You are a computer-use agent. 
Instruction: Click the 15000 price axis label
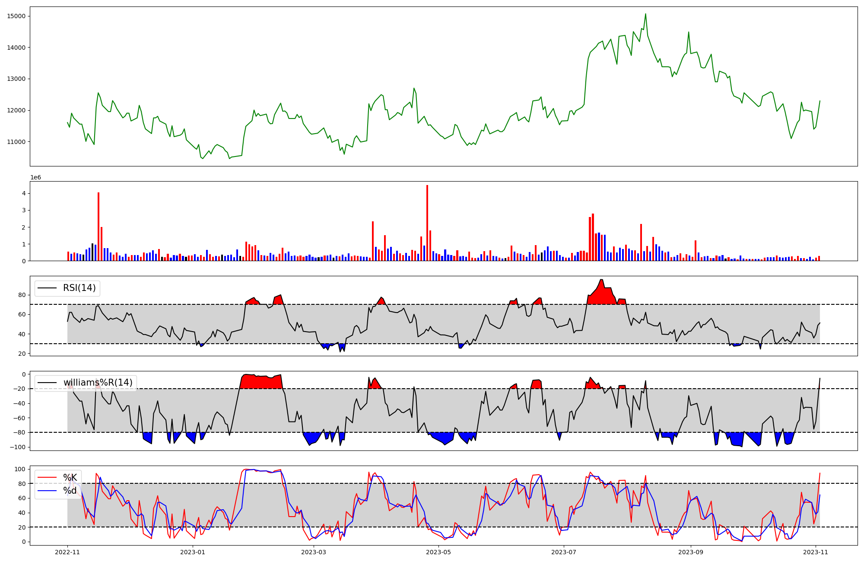16,16
